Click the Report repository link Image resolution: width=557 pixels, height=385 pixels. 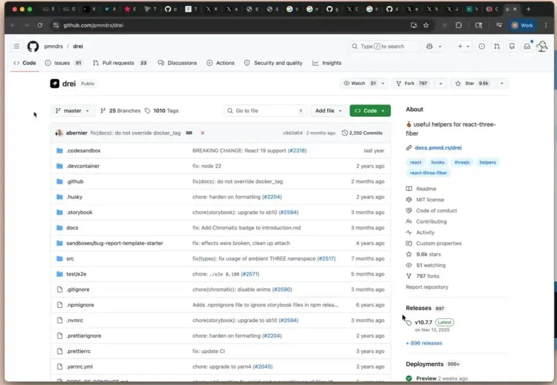tap(427, 287)
